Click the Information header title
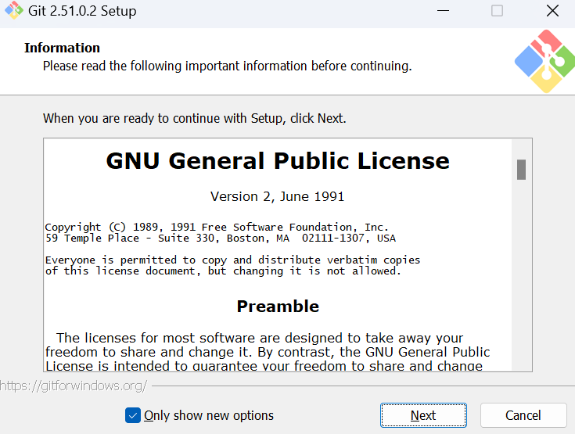575x434 pixels. 62,48
